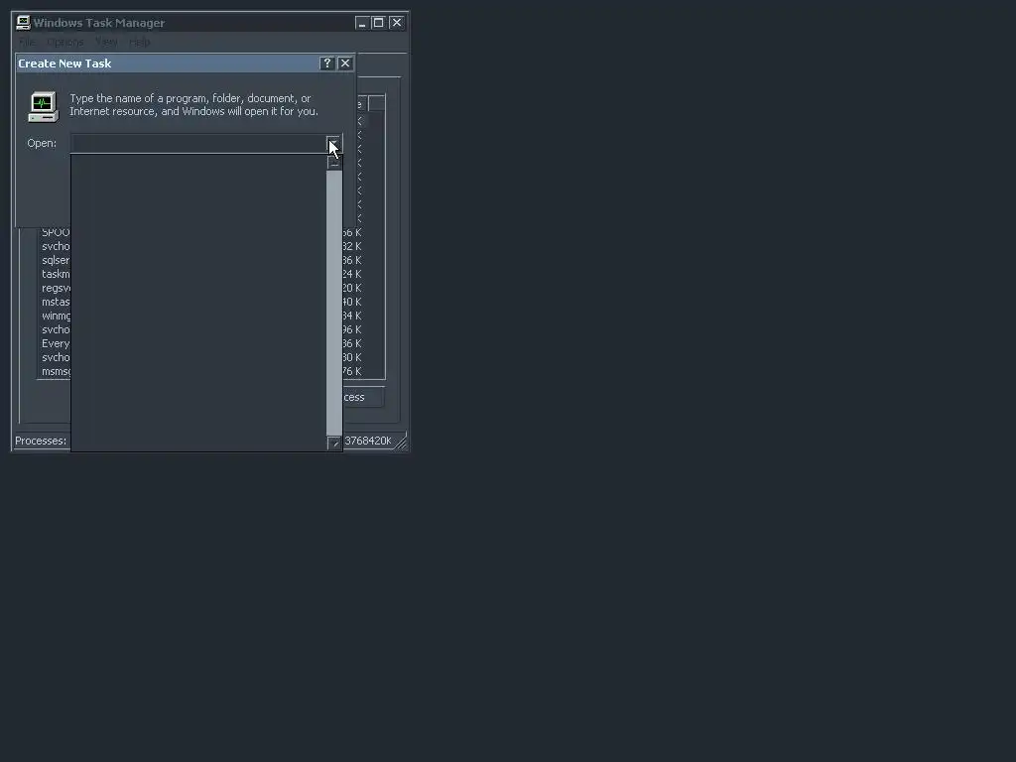Select the Every process row

pyautogui.click(x=56, y=344)
